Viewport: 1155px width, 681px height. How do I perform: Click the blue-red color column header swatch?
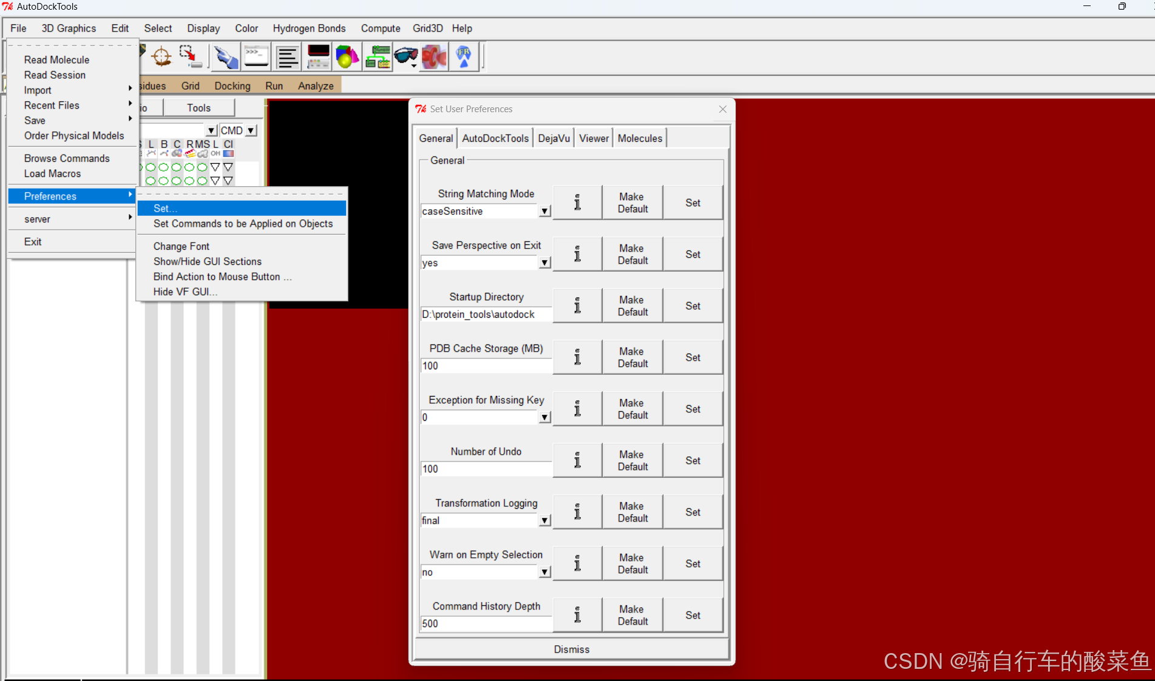[228, 154]
